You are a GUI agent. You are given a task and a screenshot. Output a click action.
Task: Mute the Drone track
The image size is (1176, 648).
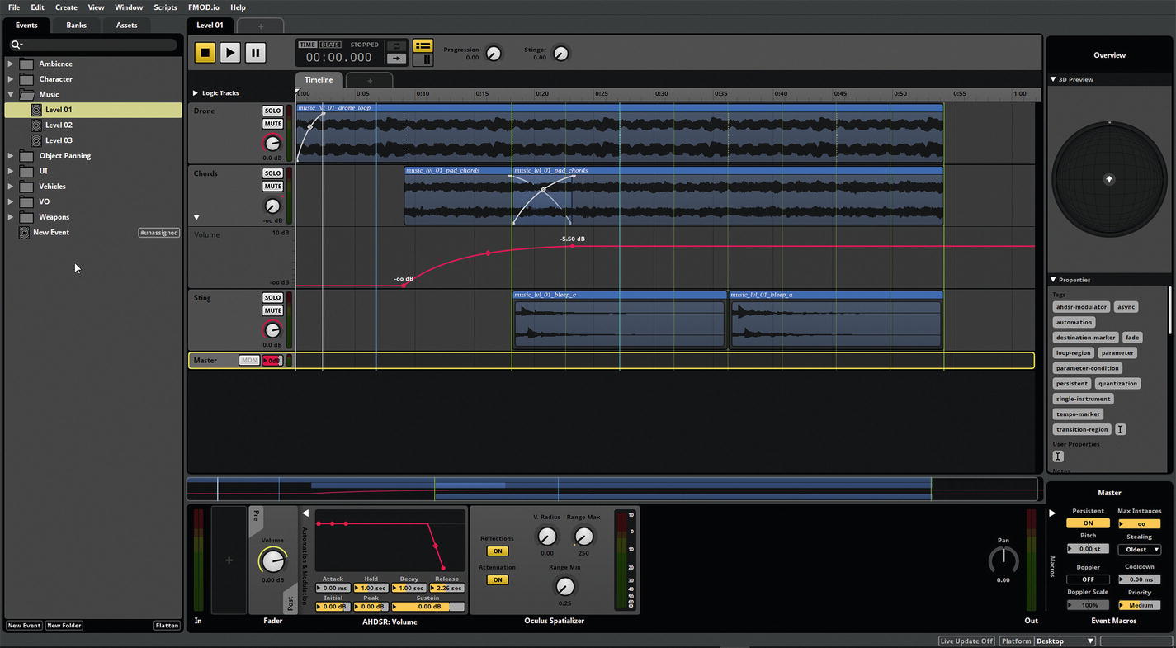point(272,124)
